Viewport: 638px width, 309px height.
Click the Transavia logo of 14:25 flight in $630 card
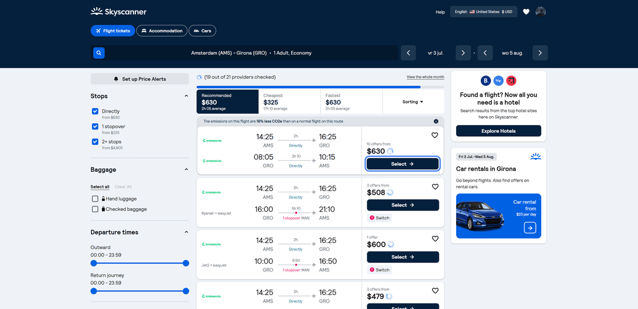point(211,140)
